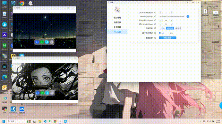This screenshot has height=124, width=222.
Task: Choose the first segmented option on the three-option row
Action: [x=162, y=28]
